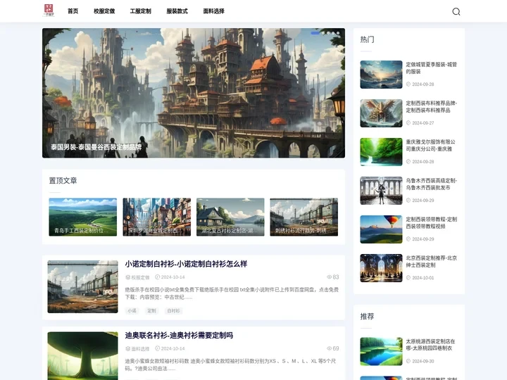The height and width of the screenshot is (380, 507).
Task: Open article 迪奥联名衬衫-迪奥衬衫需要定制吗
Action: [179, 336]
